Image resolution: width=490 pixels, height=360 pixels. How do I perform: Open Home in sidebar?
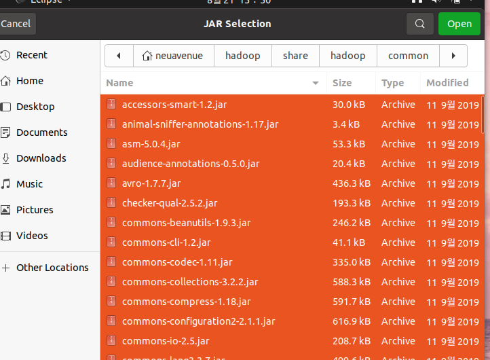50,81
